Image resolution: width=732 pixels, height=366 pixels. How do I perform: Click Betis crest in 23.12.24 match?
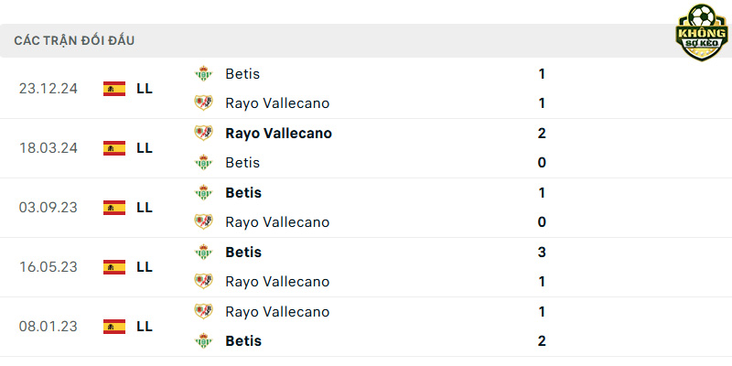[203, 74]
